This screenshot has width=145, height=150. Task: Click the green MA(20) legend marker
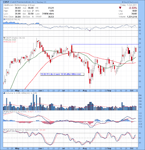tap(5, 40)
